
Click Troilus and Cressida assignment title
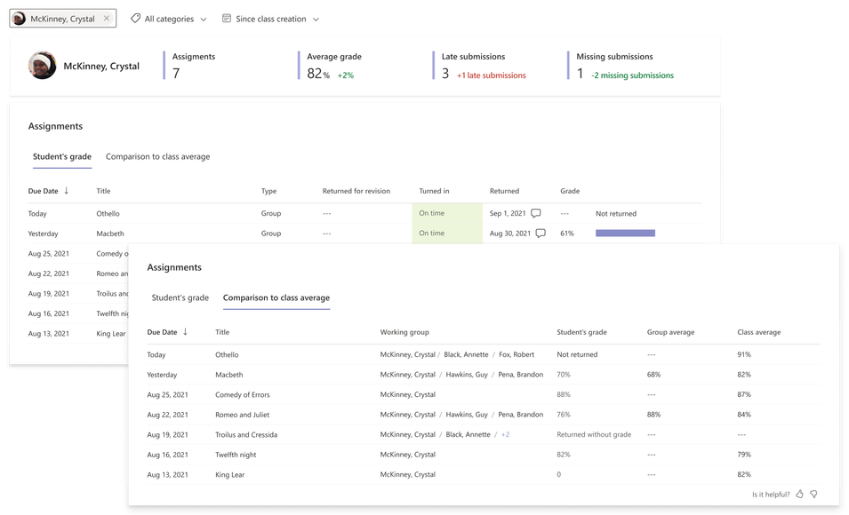tap(246, 435)
